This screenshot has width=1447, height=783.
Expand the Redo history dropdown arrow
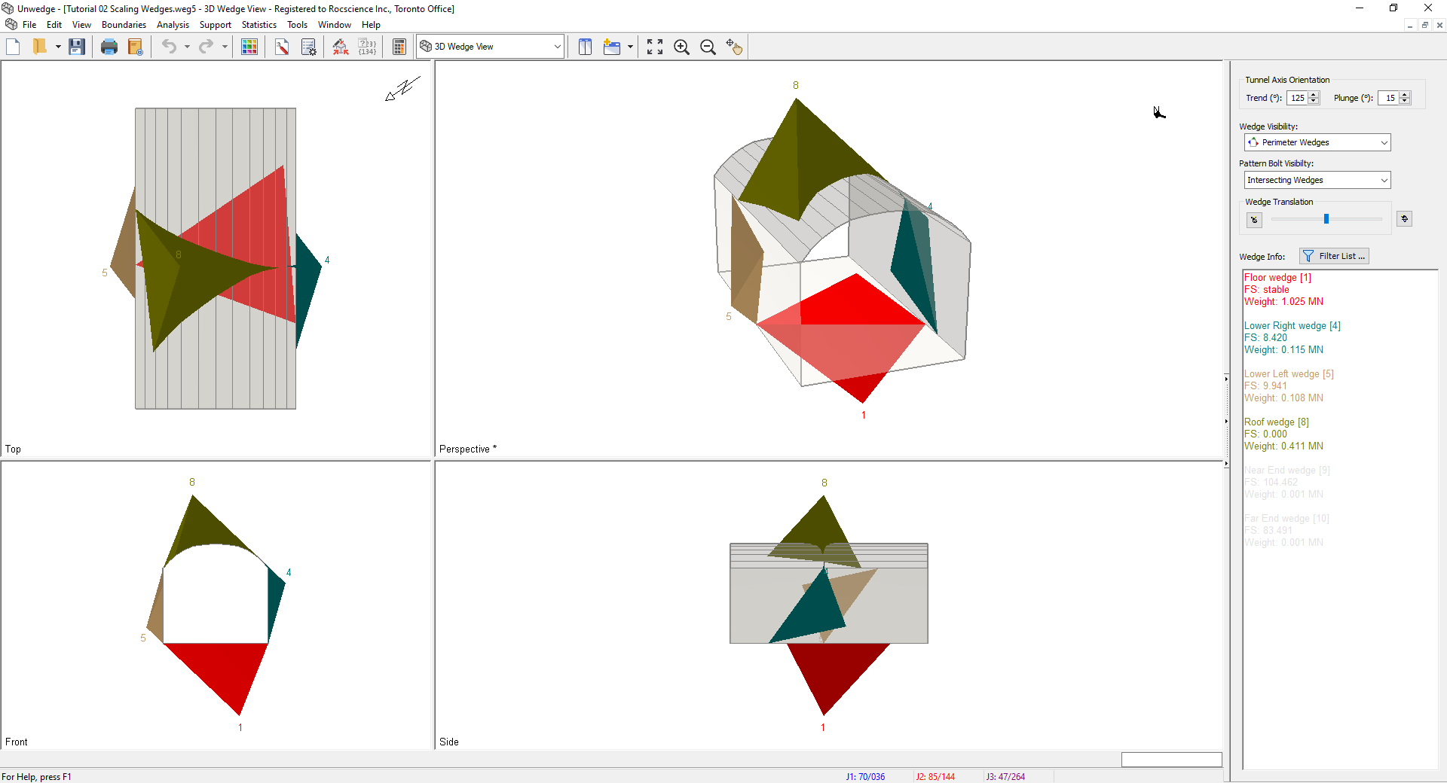click(x=225, y=47)
